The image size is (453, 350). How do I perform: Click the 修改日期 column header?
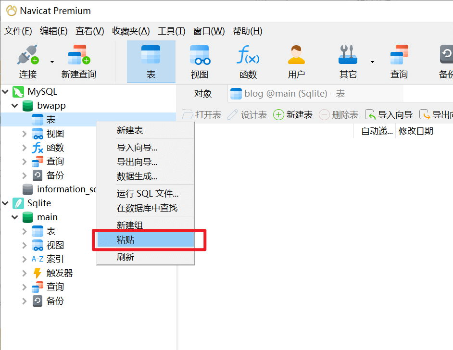click(415, 131)
